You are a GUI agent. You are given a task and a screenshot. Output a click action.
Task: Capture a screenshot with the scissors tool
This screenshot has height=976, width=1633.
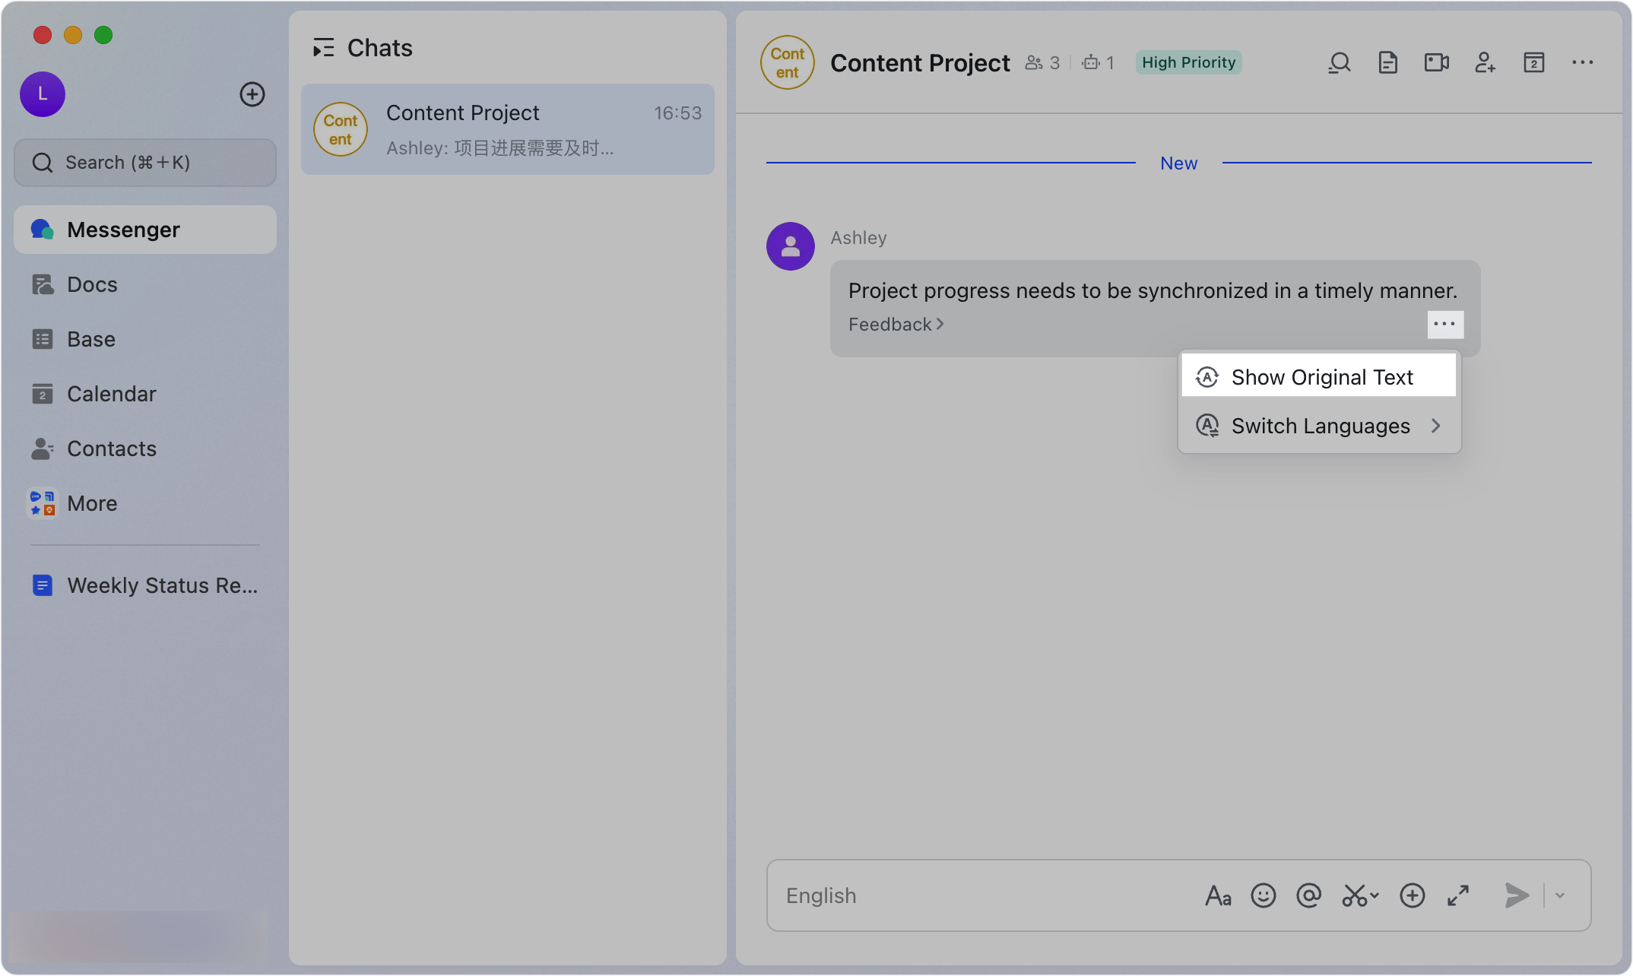tap(1357, 895)
